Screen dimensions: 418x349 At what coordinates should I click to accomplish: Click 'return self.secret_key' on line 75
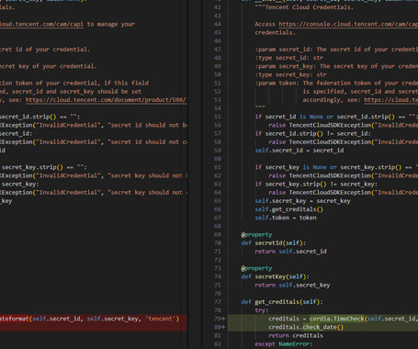292,285
